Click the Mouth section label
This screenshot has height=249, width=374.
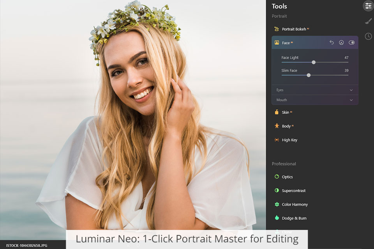coord(282,100)
